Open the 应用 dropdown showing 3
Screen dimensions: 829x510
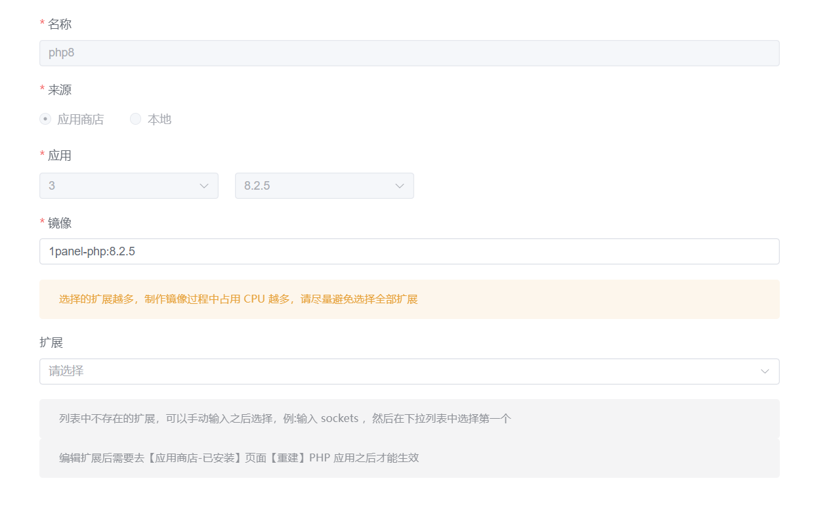[129, 186]
